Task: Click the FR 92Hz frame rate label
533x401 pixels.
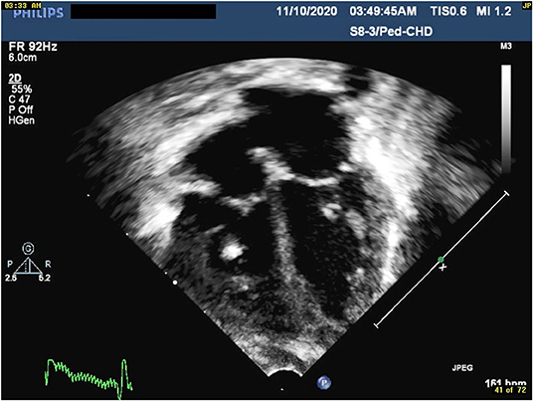Action: (x=33, y=47)
